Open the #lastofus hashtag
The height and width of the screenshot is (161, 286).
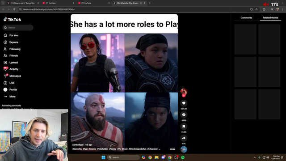(77, 149)
